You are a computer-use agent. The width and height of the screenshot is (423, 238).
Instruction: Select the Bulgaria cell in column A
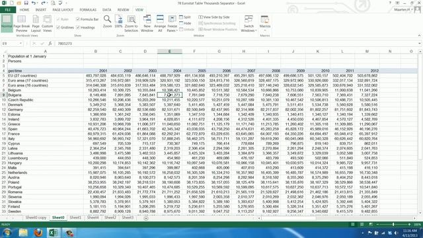(x=46, y=95)
